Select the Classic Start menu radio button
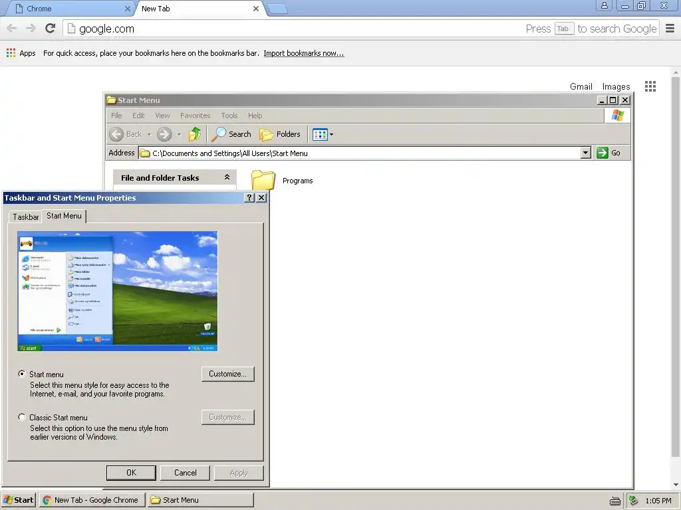Image resolution: width=681 pixels, height=510 pixels. 22,417
